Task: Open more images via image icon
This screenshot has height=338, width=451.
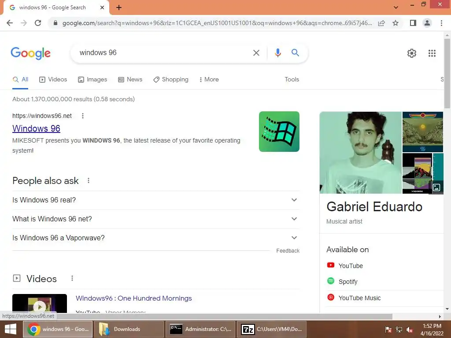Action: pyautogui.click(x=436, y=187)
